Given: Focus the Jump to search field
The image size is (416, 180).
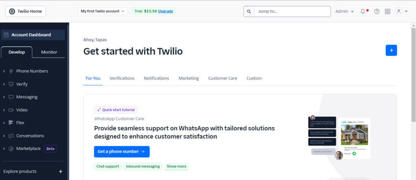Looking at the screenshot, I should click(292, 11).
